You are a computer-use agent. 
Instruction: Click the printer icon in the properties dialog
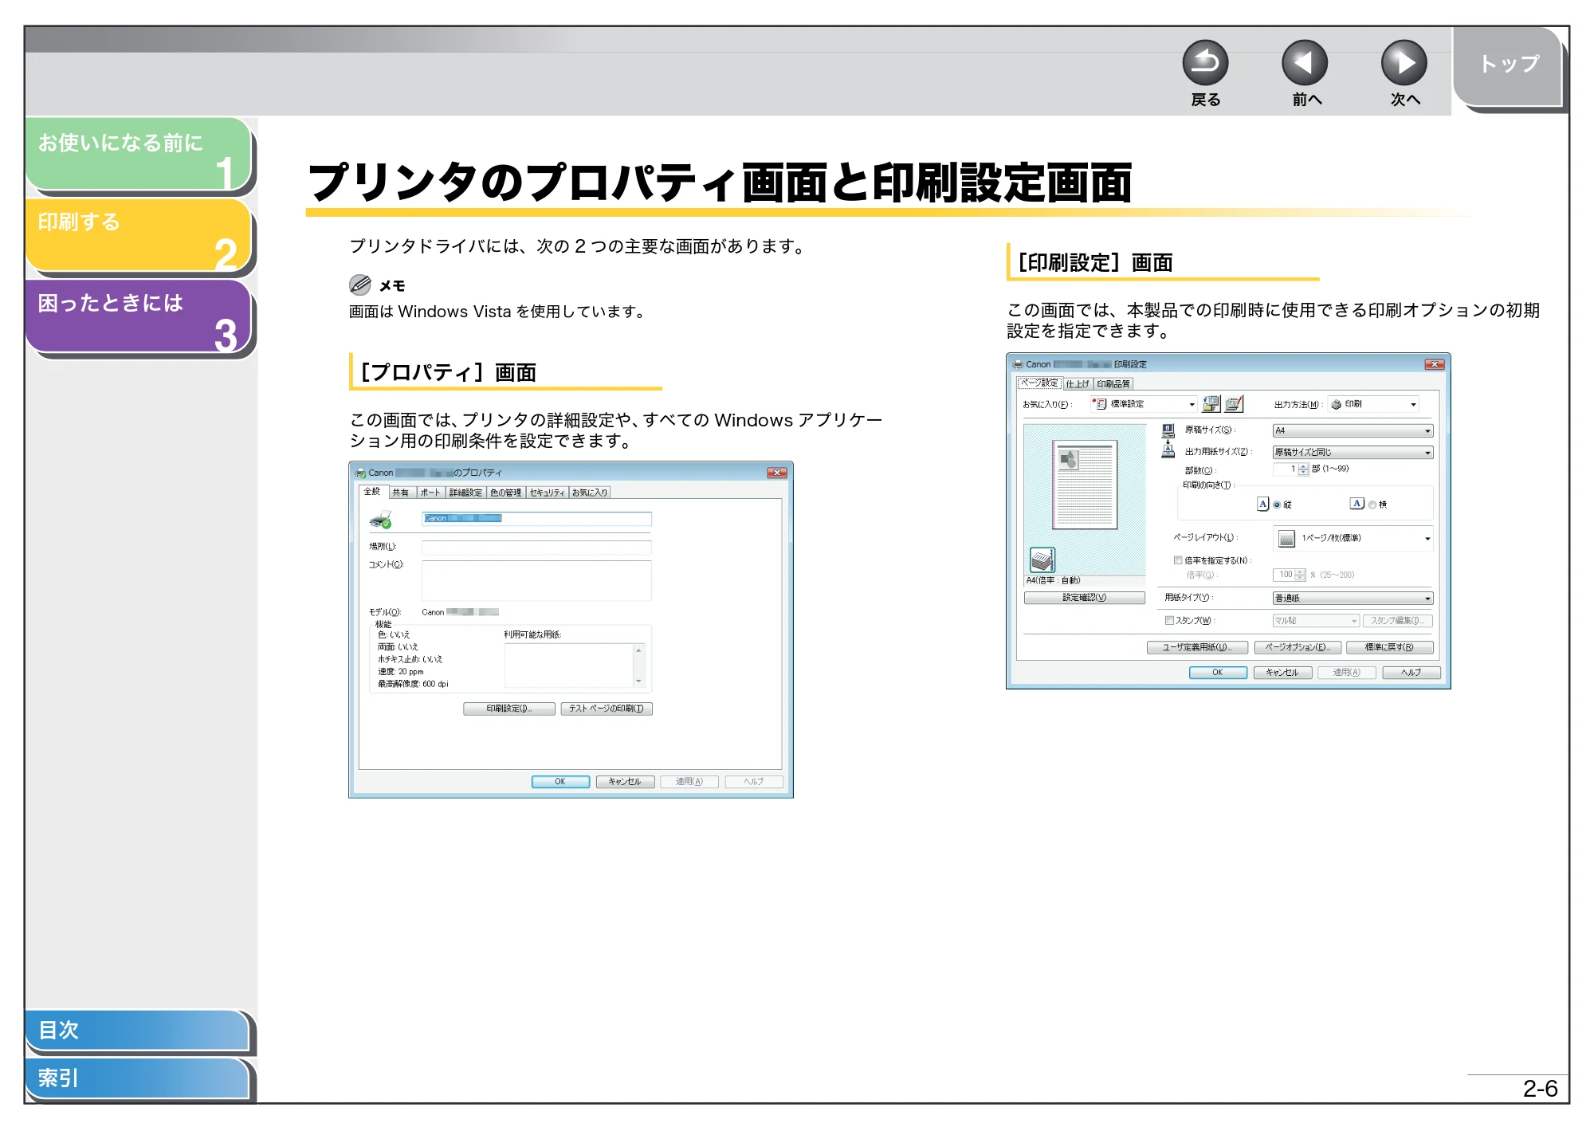click(x=381, y=520)
